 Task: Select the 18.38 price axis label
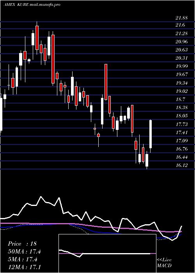pos(181,107)
